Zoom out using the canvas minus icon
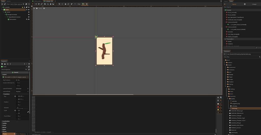 pos(37,8)
